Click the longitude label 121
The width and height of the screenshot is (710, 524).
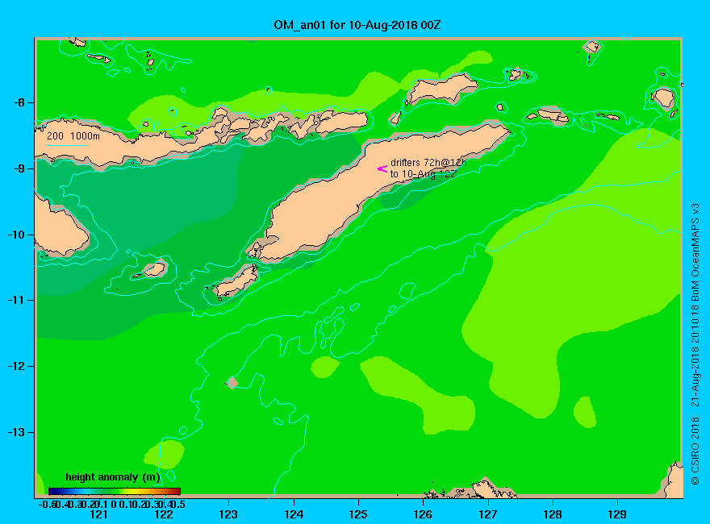pos(98,514)
